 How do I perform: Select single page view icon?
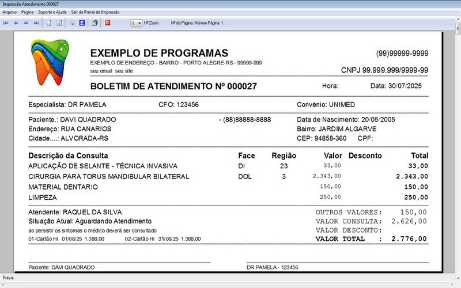pos(50,23)
